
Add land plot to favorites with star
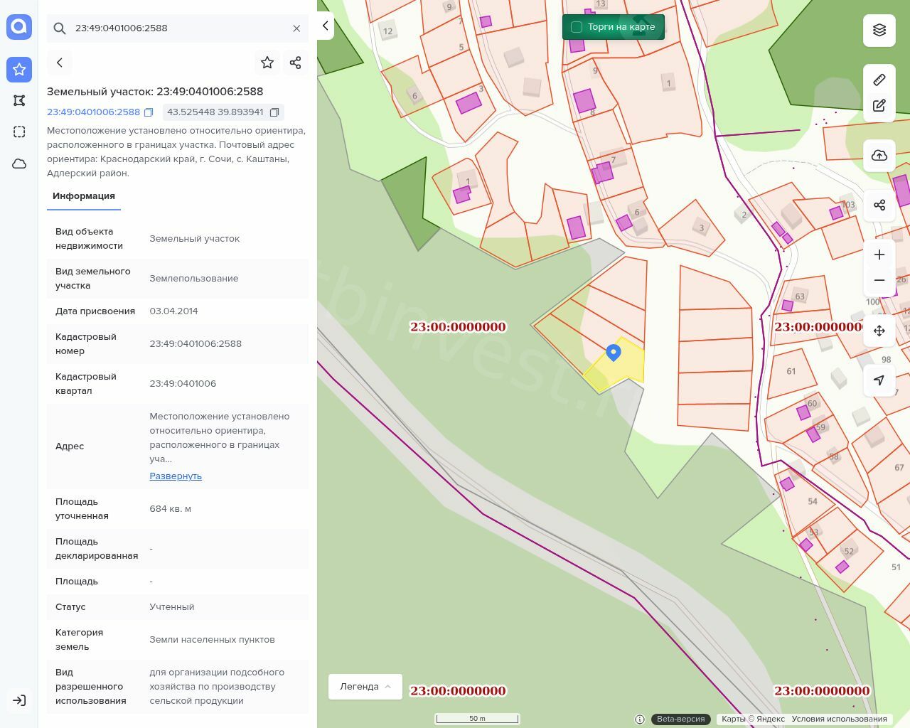267,63
